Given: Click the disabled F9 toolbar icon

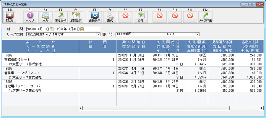Looking at the screenshot, I should pyautogui.click(x=160, y=17).
